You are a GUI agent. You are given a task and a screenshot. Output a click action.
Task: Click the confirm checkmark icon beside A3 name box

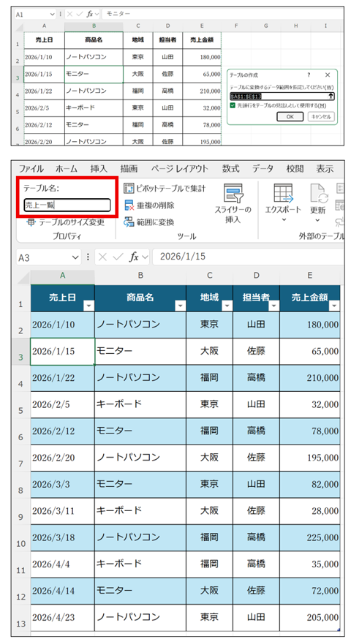118,257
